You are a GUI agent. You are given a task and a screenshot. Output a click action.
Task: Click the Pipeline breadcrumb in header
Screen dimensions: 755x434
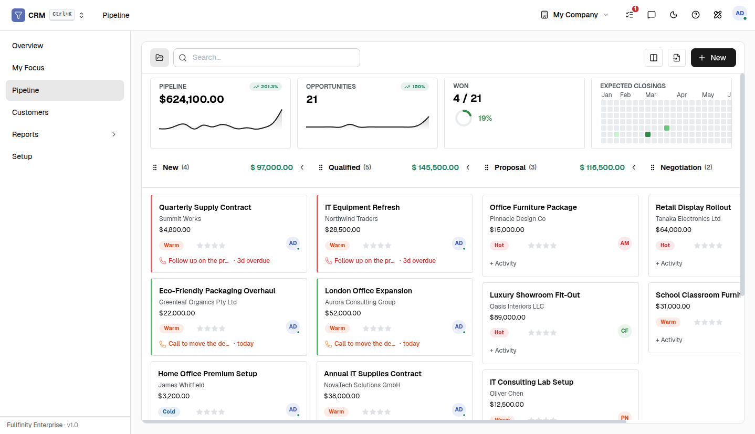(x=116, y=15)
